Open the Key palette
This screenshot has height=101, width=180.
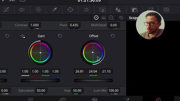(134, 10)
